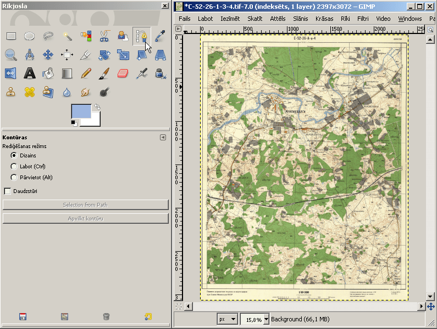This screenshot has width=437, height=329.
Task: Click the Apvilkt kontūru button
Action: point(86,219)
